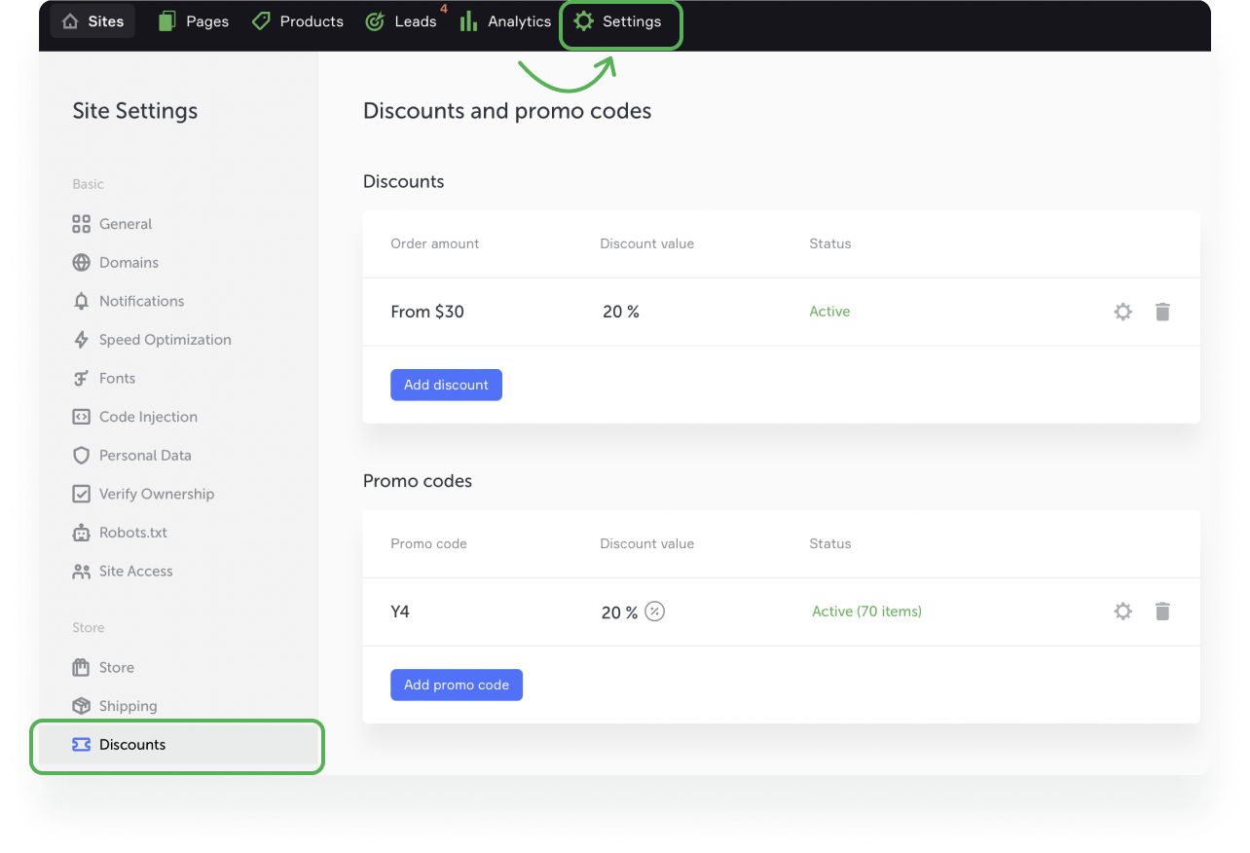Delete promo code Y4 with trash icon
Viewport: 1250px width, 853px height.
tap(1162, 612)
